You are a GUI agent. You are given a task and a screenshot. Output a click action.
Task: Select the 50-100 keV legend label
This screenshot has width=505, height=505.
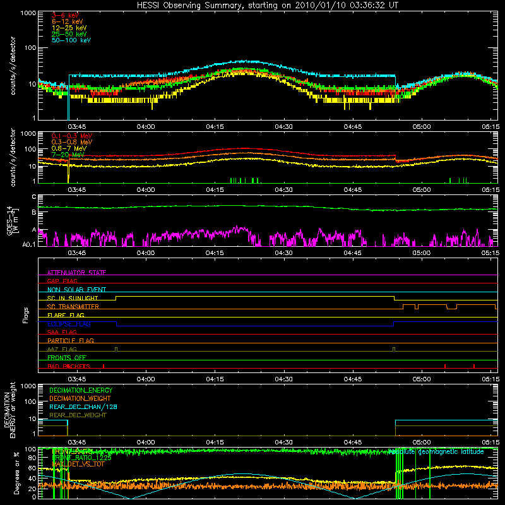coord(71,40)
